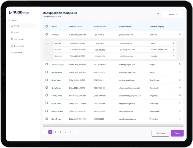Go to Home in the sidebar
193x148 pixels.
23,26
